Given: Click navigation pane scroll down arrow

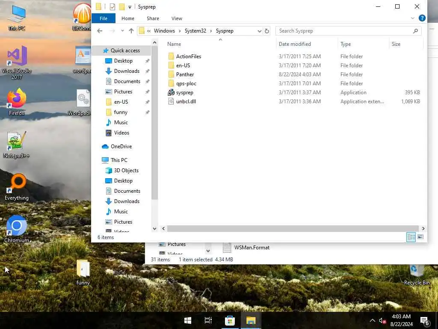Looking at the screenshot, I should 154,229.
